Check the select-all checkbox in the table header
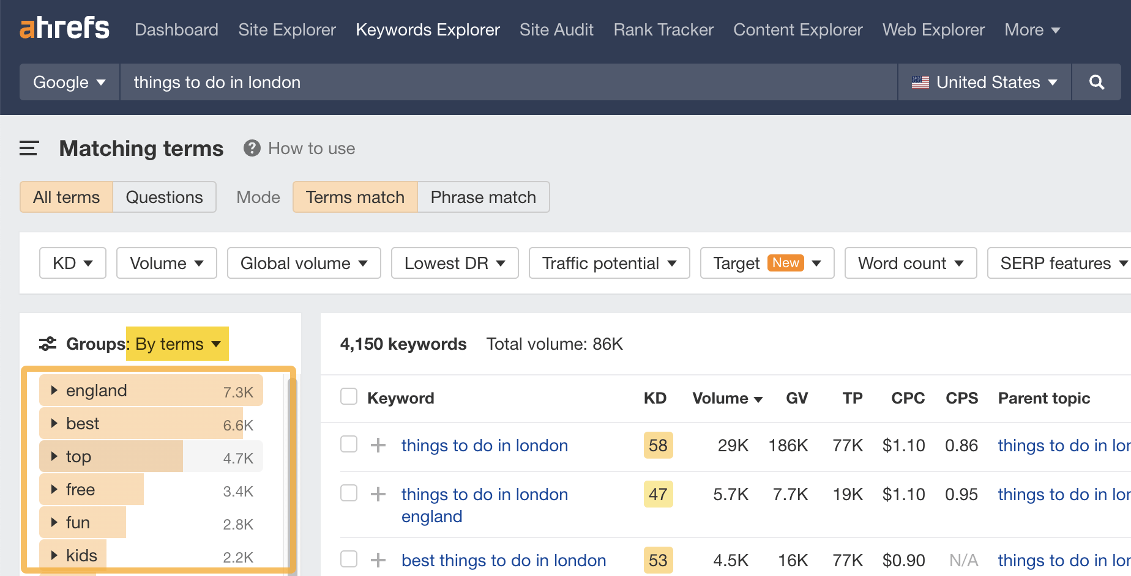This screenshot has width=1131, height=576. point(348,396)
